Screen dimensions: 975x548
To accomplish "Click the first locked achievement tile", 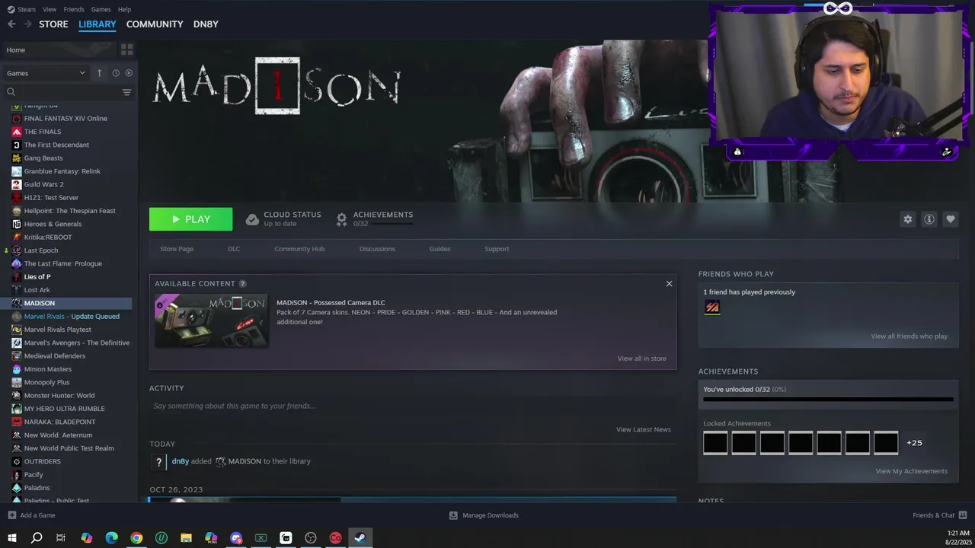I will point(715,443).
